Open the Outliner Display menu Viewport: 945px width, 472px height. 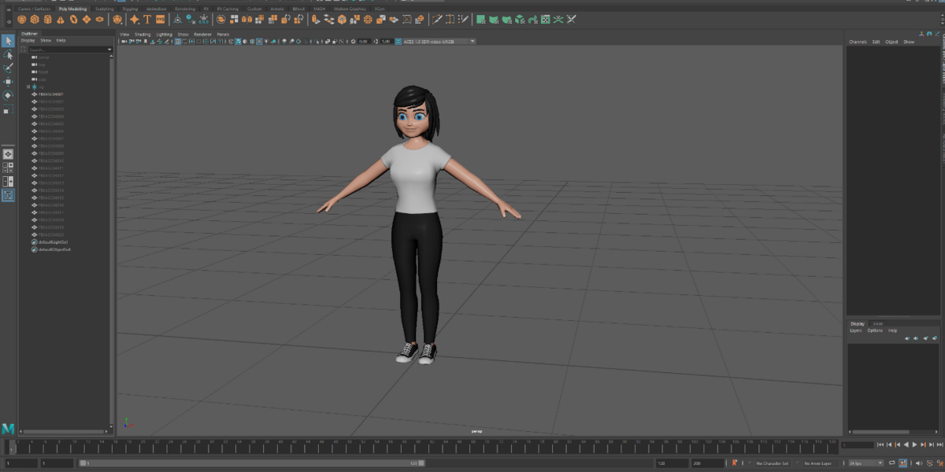tap(28, 40)
